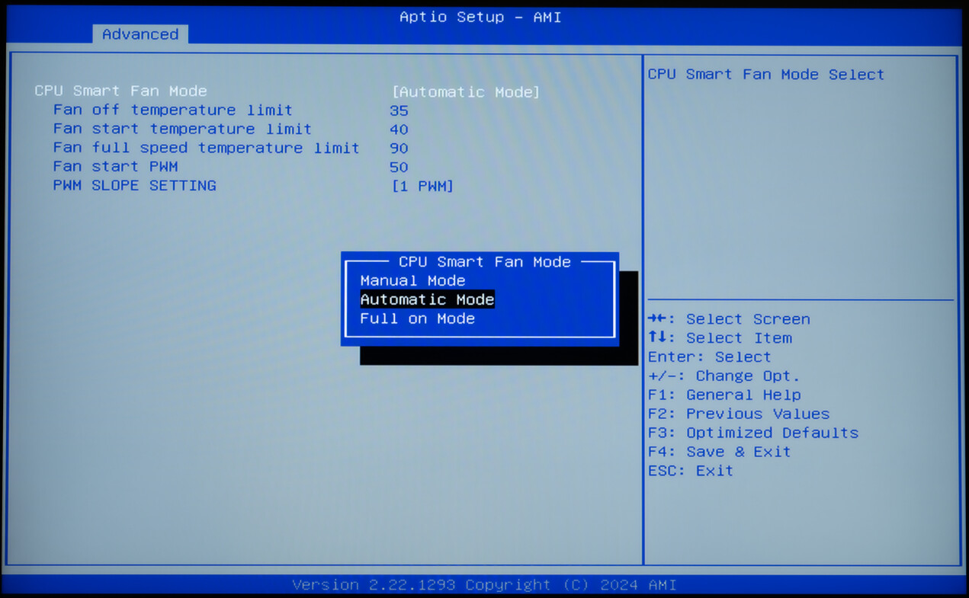Click ESC: Exit in the key legend
Screen dimensions: 969x598
pos(690,471)
